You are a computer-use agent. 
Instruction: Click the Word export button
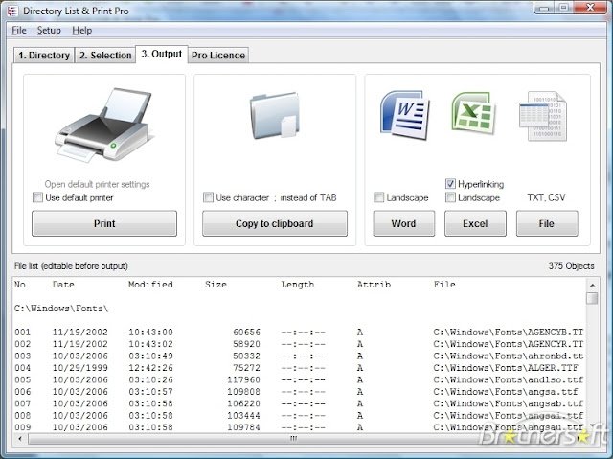pyautogui.click(x=404, y=223)
